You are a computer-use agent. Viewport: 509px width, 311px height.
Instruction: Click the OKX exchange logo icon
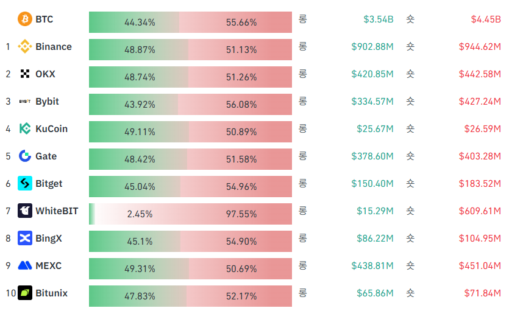tap(25, 74)
